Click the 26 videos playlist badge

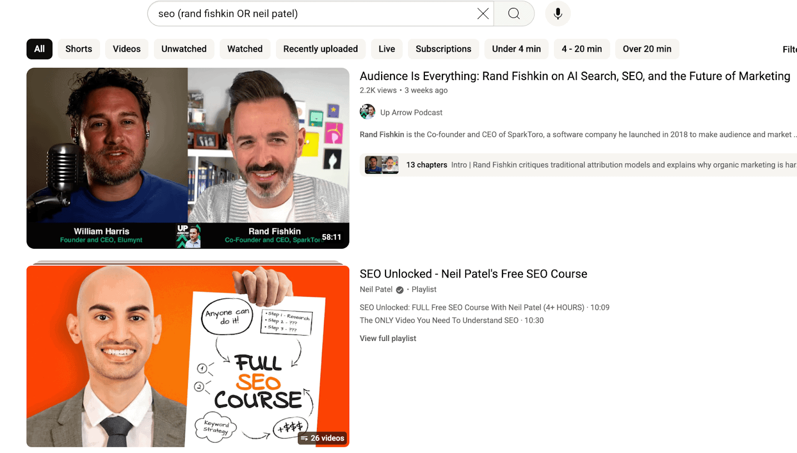(322, 438)
